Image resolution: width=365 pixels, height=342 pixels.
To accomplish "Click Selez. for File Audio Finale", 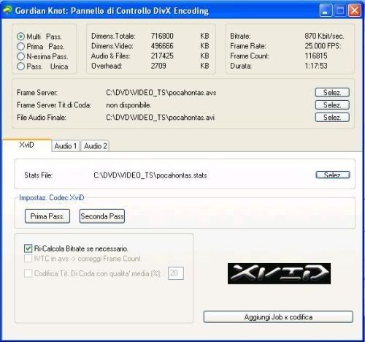I will pos(332,118).
